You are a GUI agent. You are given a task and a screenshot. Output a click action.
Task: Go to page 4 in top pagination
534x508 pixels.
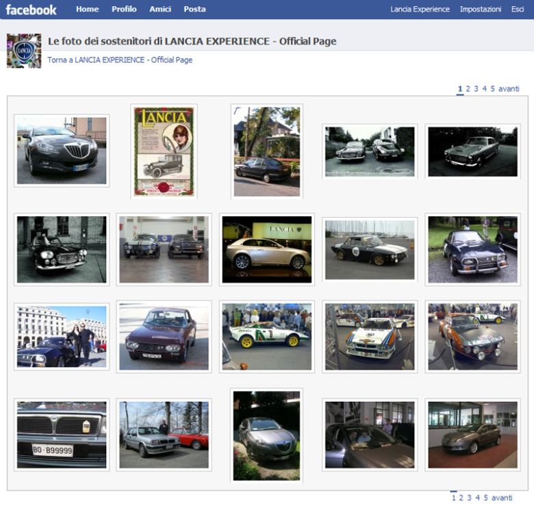pos(484,89)
